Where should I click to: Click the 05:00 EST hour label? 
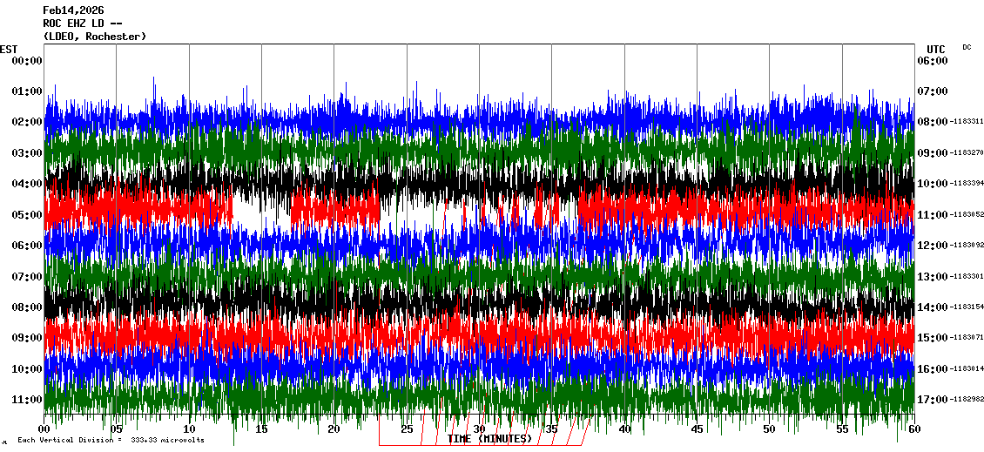pyautogui.click(x=27, y=214)
